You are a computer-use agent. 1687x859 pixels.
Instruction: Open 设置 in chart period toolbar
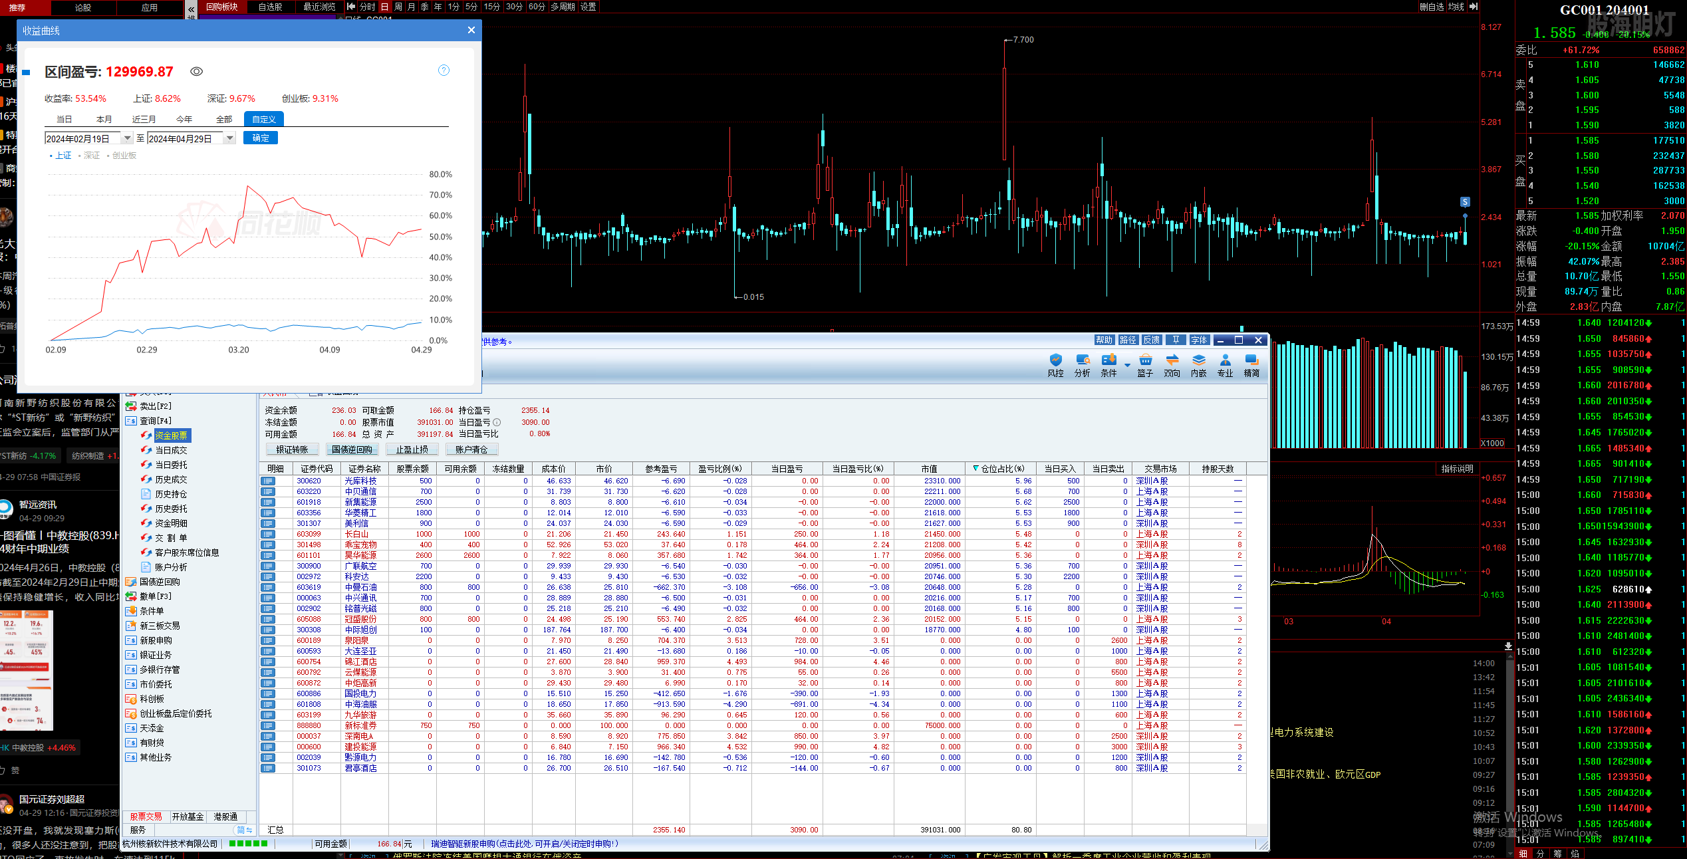588,7
